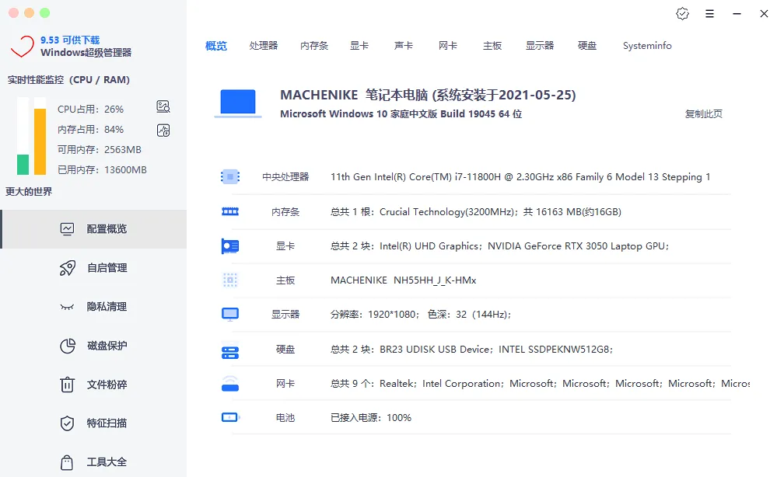Open 自启管理 in the sidebar

point(94,268)
